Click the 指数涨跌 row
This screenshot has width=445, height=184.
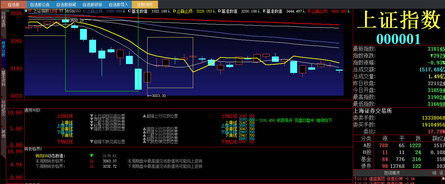pyautogui.click(x=399, y=56)
